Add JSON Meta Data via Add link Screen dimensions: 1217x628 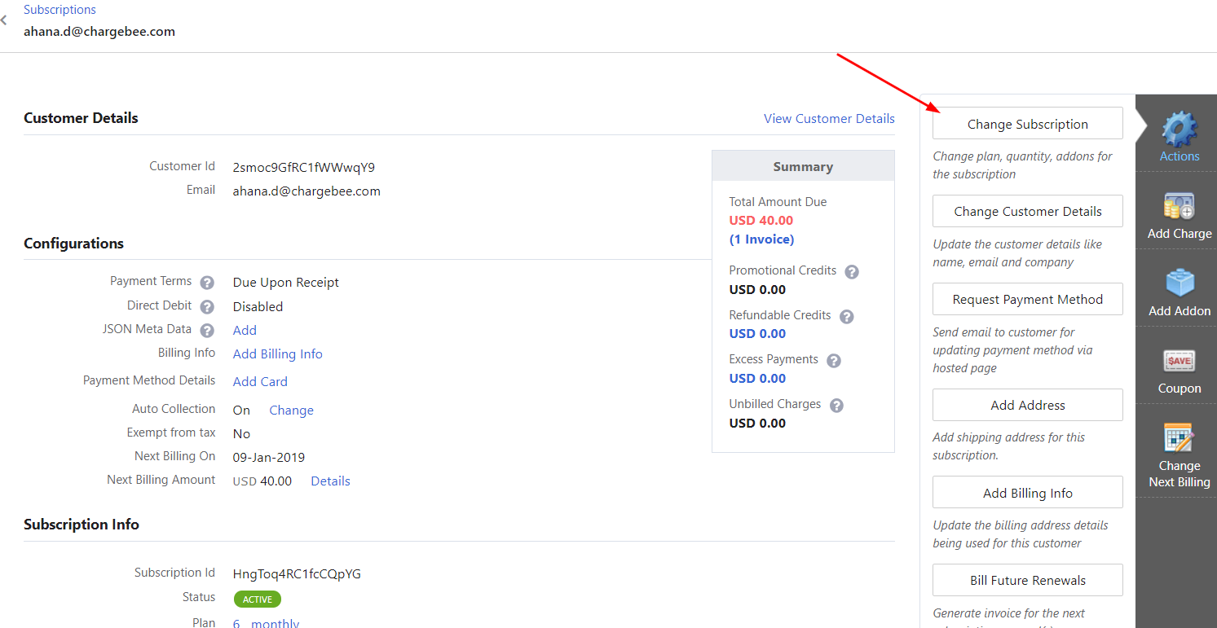245,330
